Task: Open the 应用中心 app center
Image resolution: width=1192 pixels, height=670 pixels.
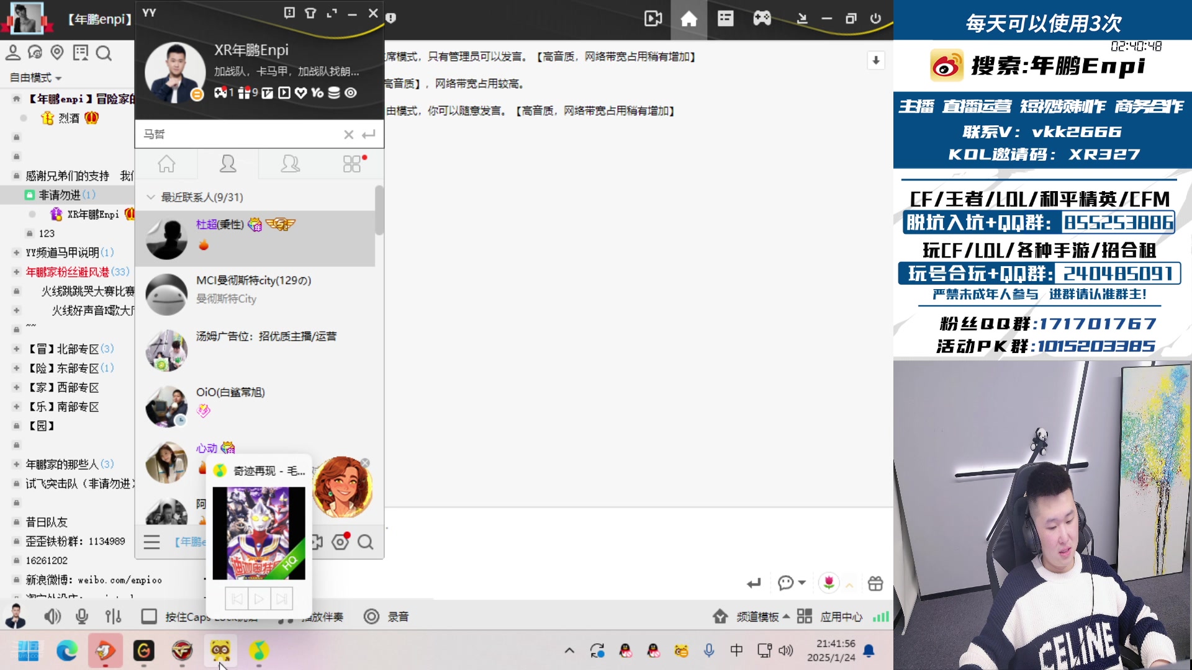Action: pyautogui.click(x=830, y=617)
